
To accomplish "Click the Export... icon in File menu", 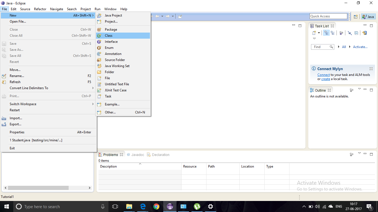I will tap(4, 124).
